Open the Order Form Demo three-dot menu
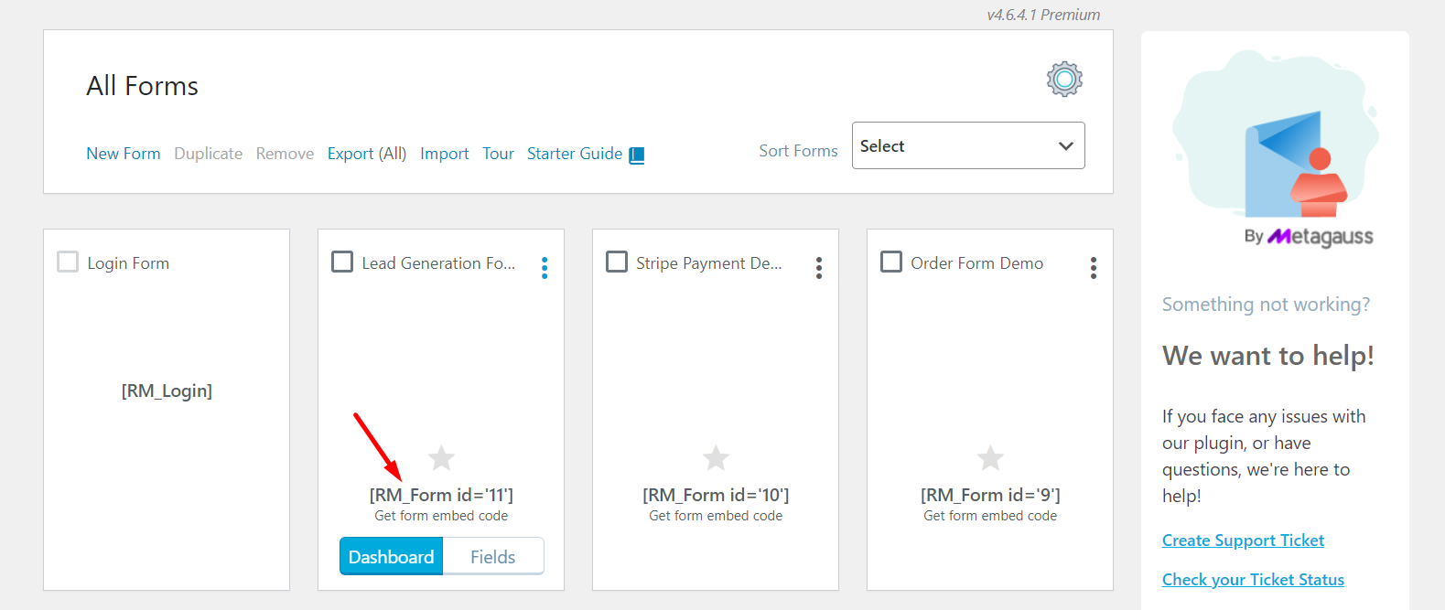 pyautogui.click(x=1094, y=267)
